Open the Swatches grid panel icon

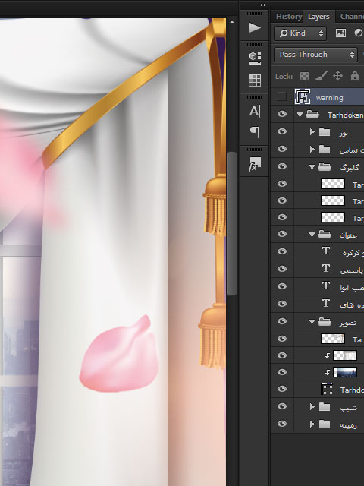pos(255,80)
